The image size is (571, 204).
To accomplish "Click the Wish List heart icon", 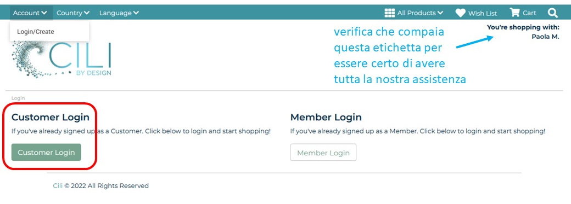I will 460,13.
